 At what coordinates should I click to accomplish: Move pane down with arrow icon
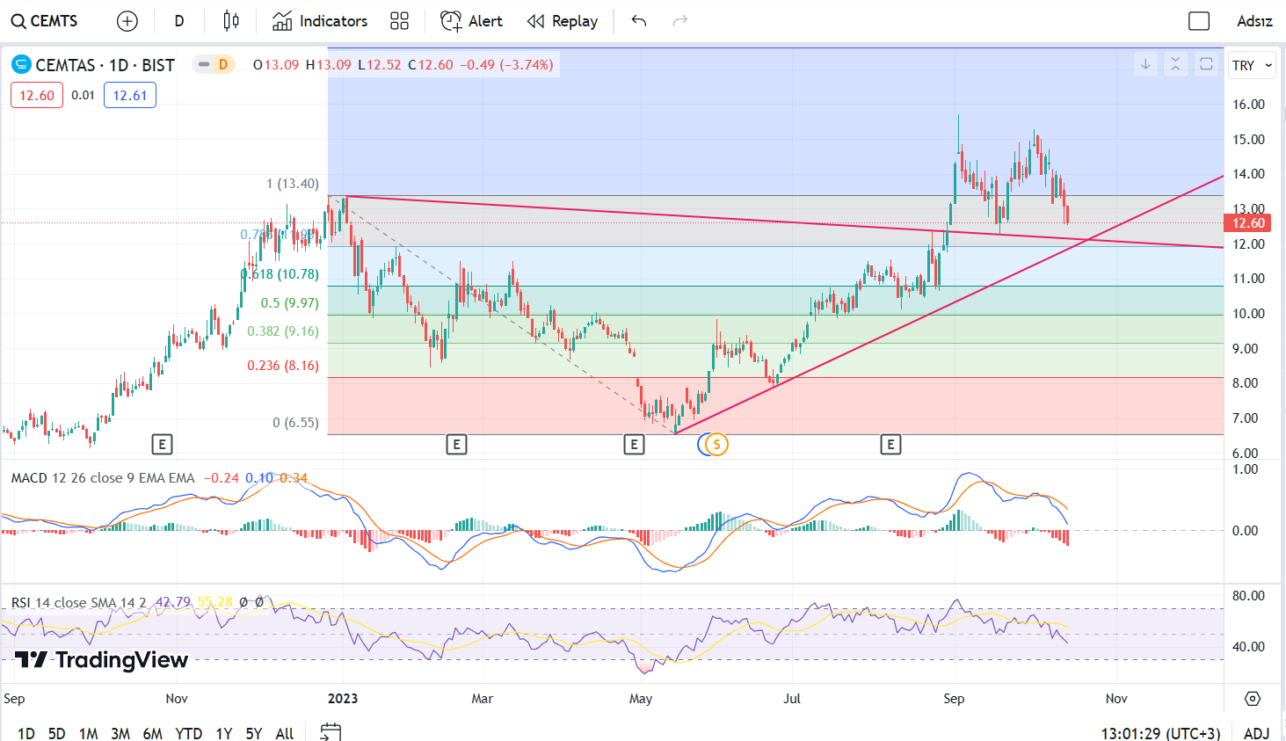point(1145,64)
